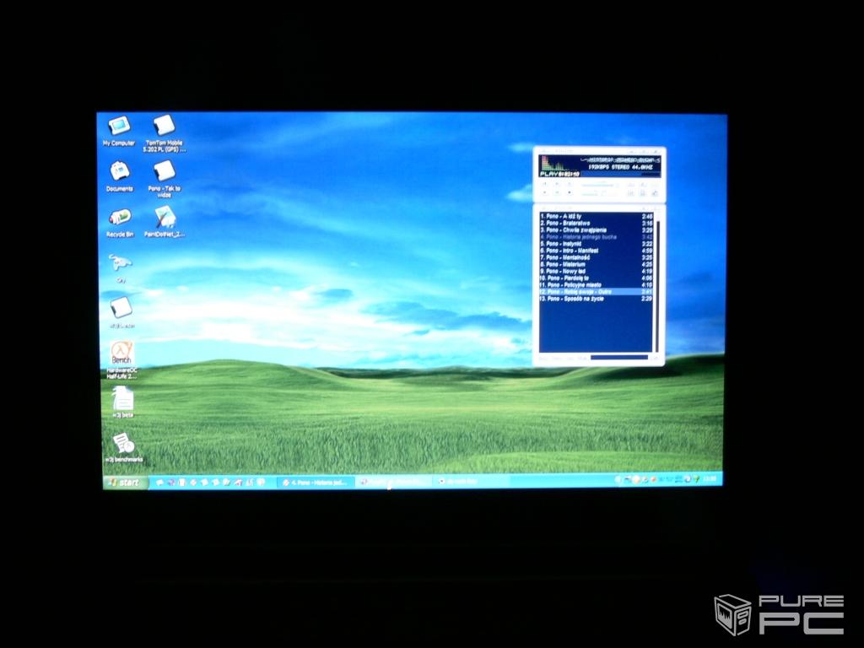Image resolution: width=864 pixels, height=648 pixels.
Task: Click the taskbar clock
Action: pos(710,479)
